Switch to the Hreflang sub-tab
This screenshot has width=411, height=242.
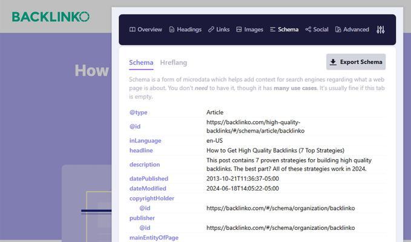click(174, 62)
